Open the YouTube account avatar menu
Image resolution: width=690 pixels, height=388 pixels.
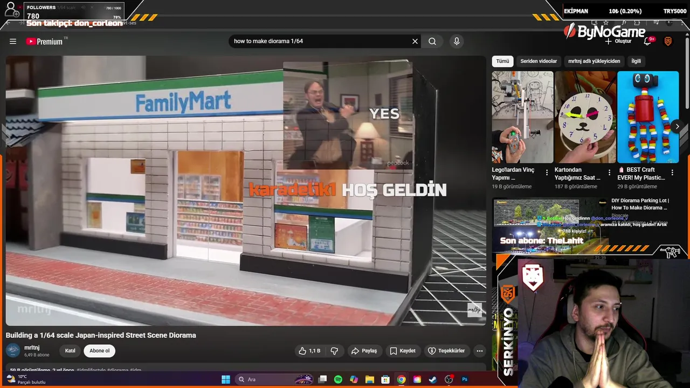(x=668, y=41)
